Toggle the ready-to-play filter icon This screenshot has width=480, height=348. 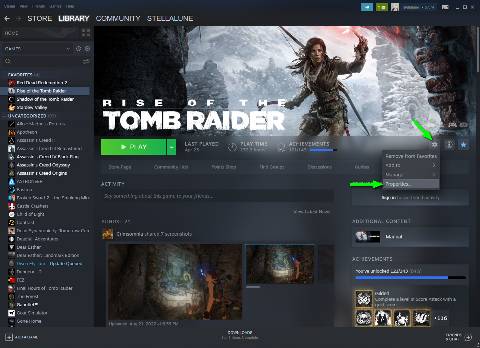[87, 49]
